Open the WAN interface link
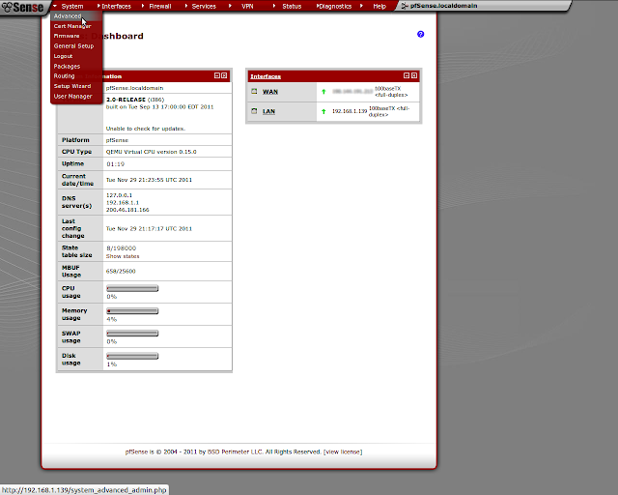Screen dimensions: 618x495 270,92
